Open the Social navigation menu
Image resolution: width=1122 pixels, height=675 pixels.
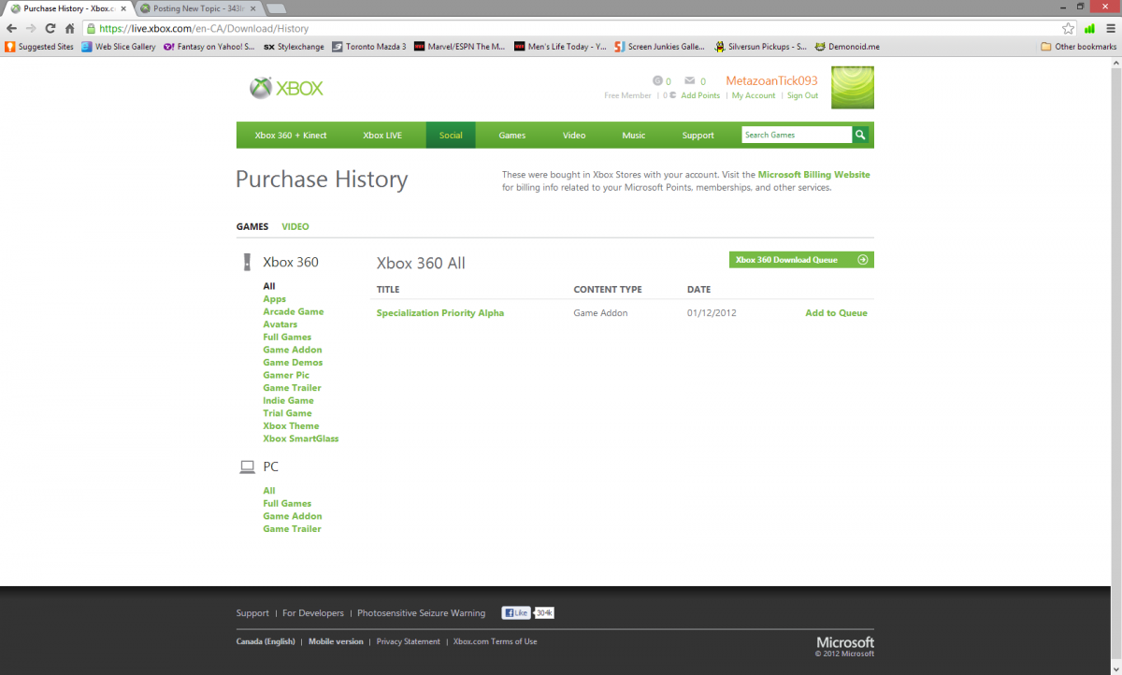[451, 136]
